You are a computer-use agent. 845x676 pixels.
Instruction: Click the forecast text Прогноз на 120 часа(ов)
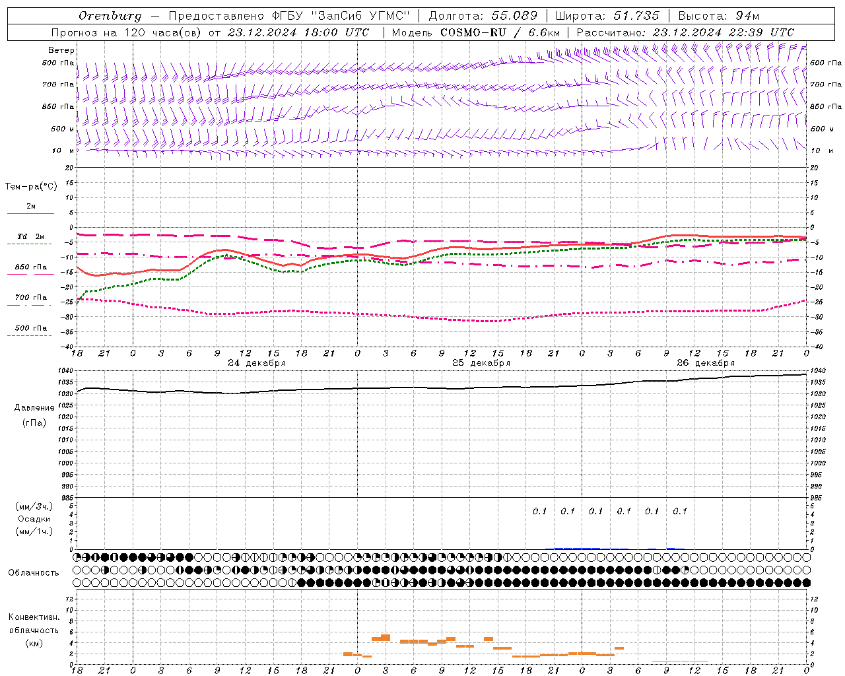pyautogui.click(x=125, y=32)
